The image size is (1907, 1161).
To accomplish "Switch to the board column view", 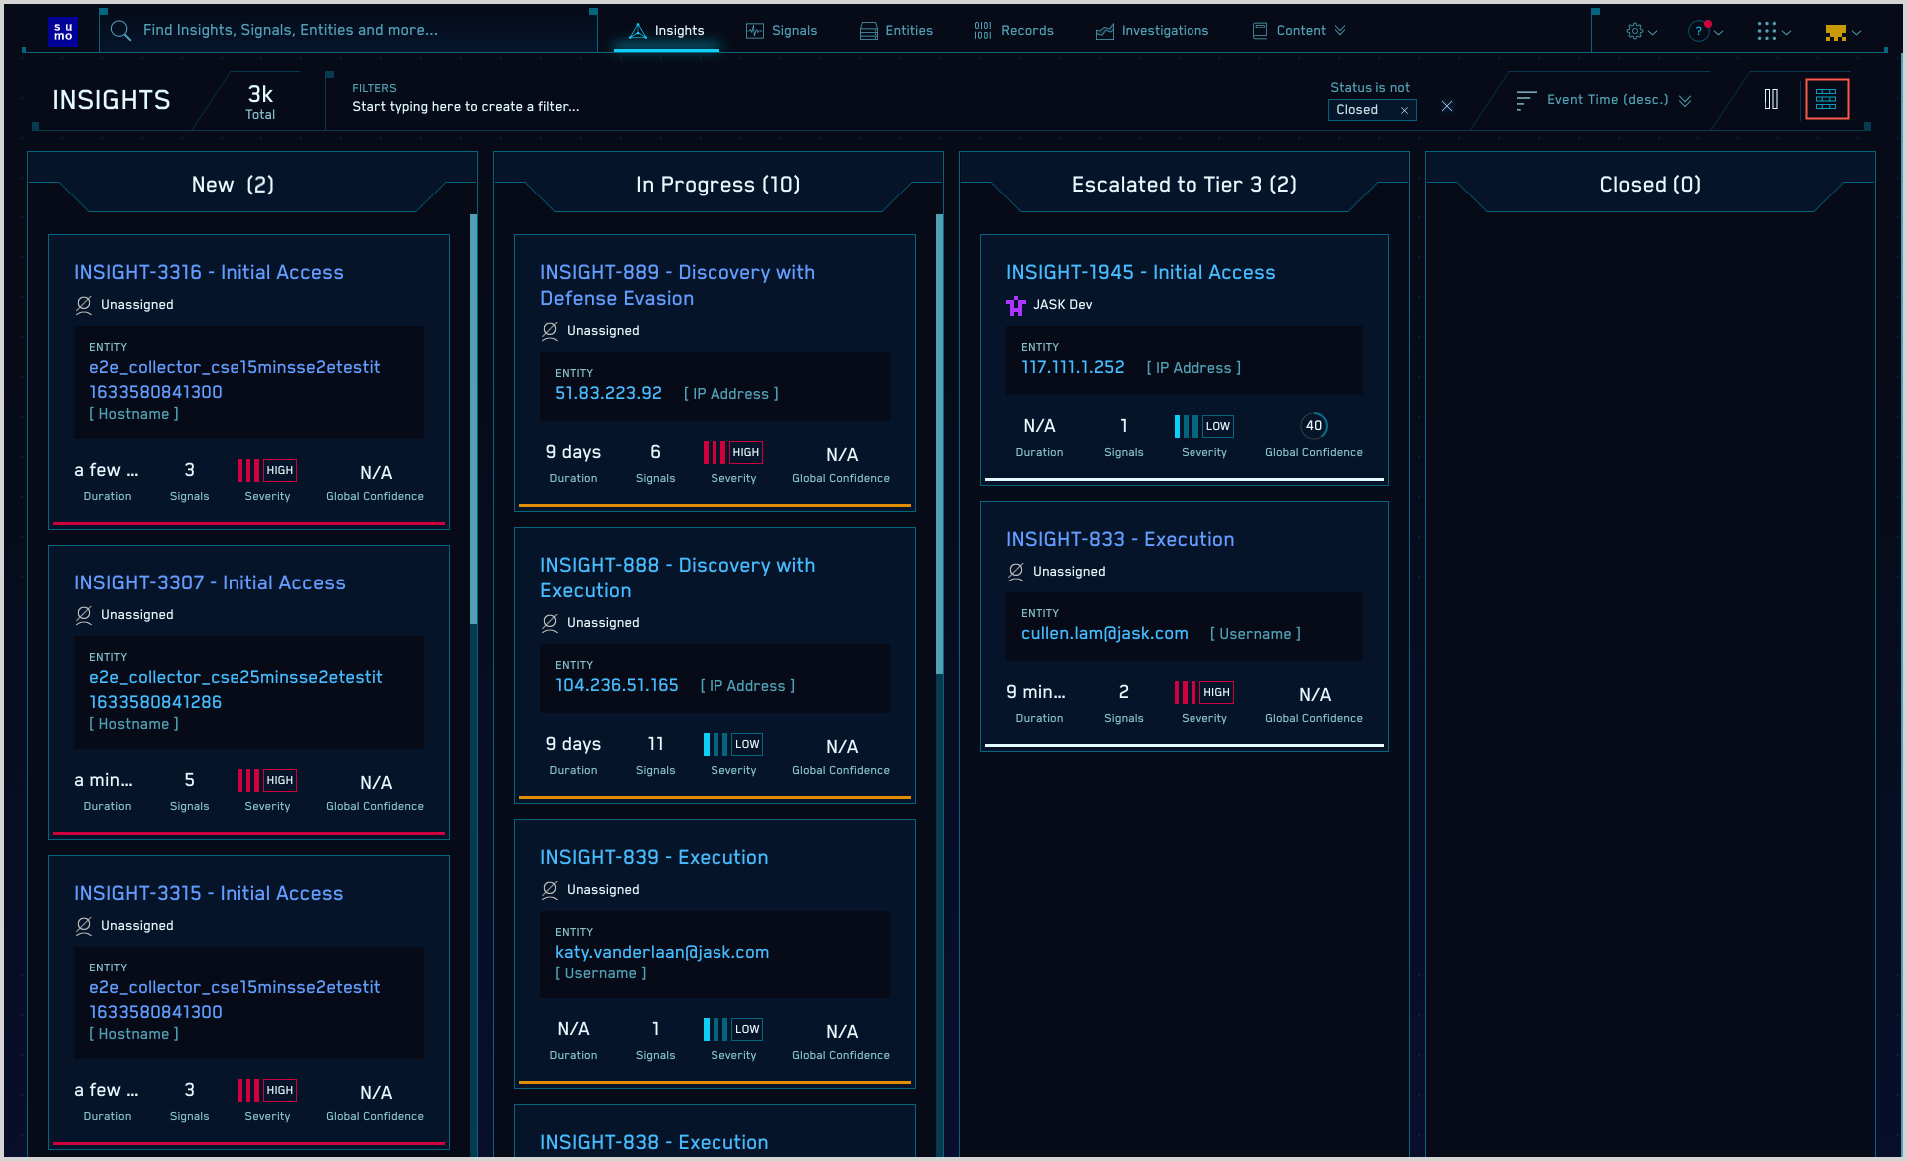I will [x=1771, y=99].
